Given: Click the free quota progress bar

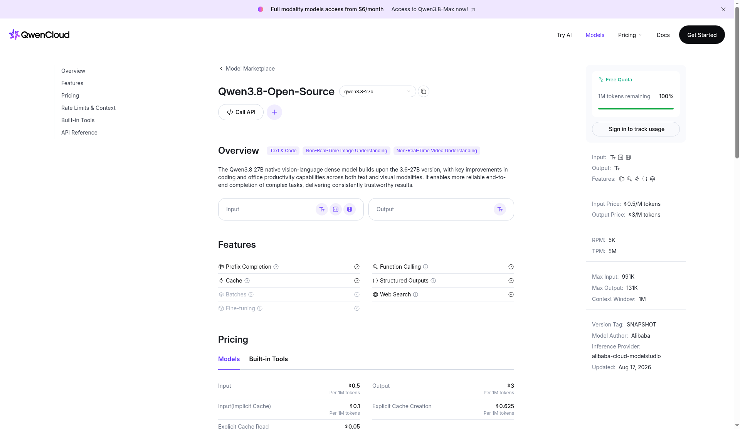Looking at the screenshot, I should (636, 109).
